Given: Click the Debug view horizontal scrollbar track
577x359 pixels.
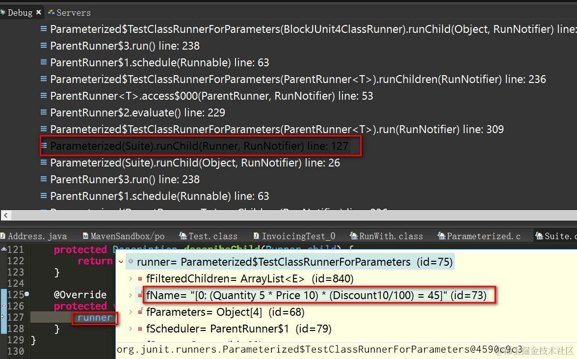Looking at the screenshot, I should click(293, 215).
